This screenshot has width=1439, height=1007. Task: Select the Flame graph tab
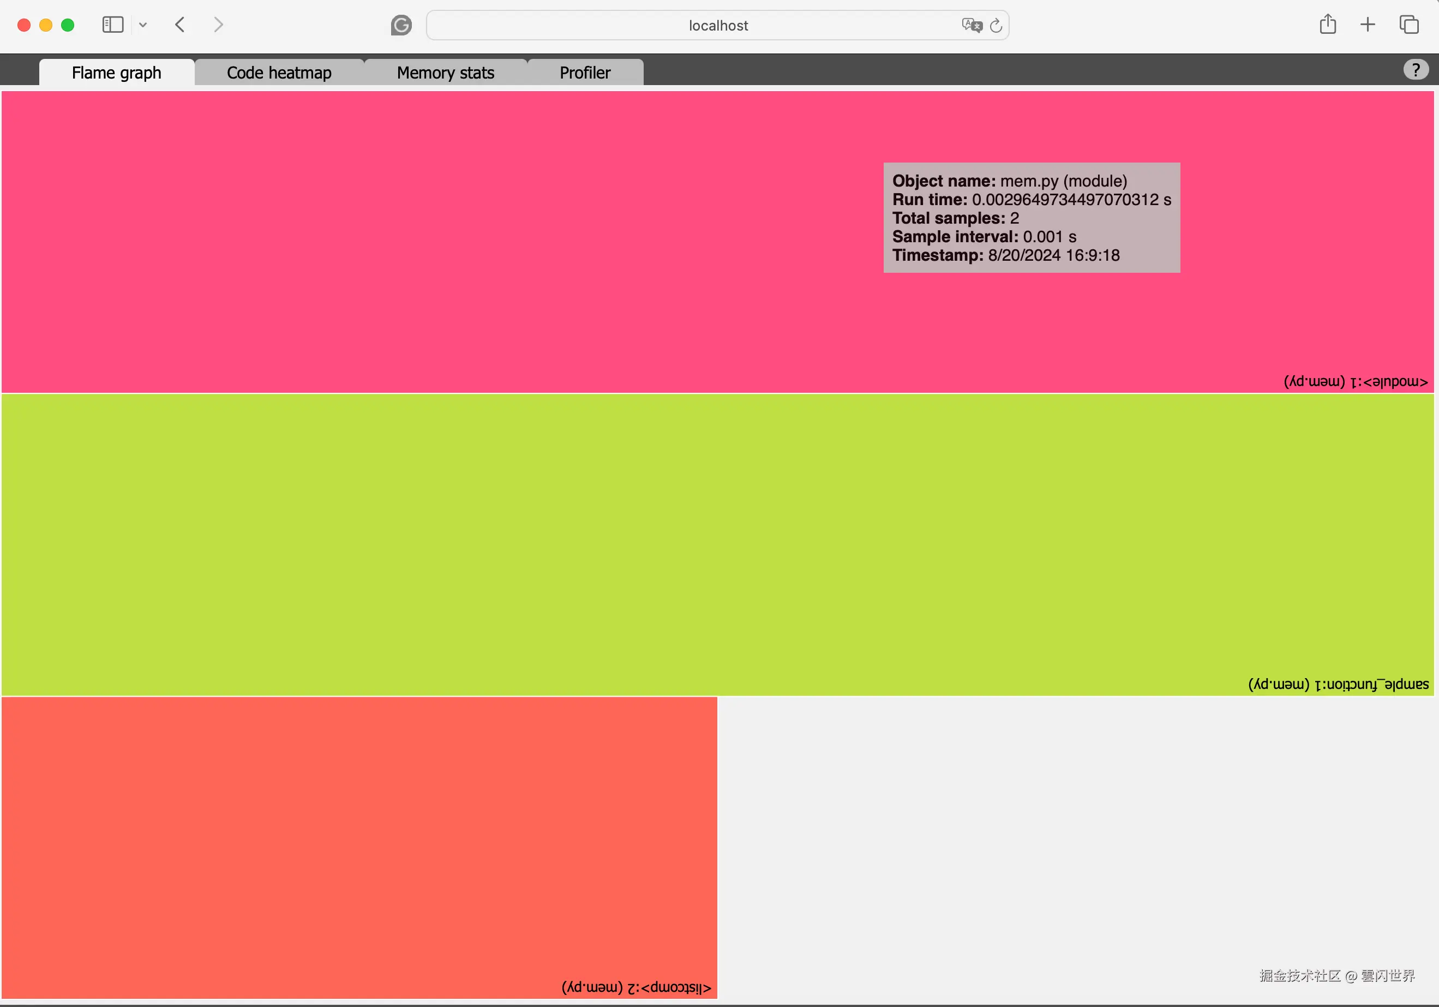pyautogui.click(x=117, y=73)
